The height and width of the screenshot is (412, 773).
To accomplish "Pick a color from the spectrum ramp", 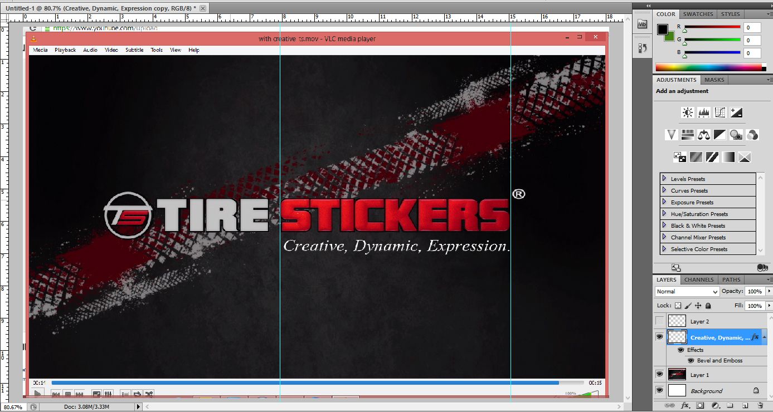I will tap(708, 67).
